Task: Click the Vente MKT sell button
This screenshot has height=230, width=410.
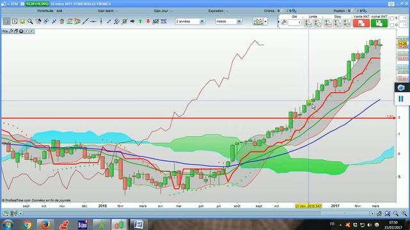Action: 361,23
